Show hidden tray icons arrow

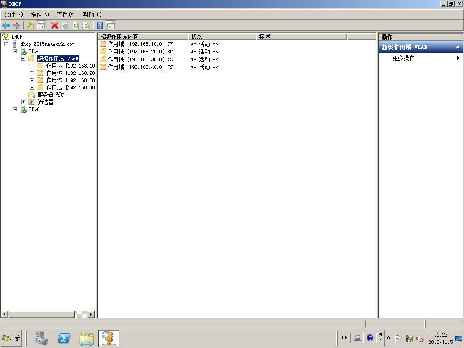coord(388,338)
